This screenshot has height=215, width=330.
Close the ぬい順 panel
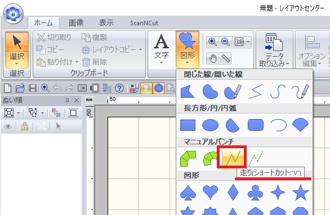pos(77,100)
